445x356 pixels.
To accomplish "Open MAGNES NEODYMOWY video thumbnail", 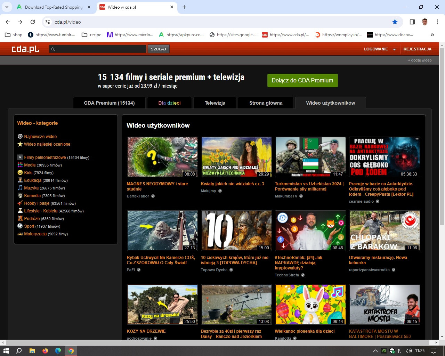I will click(x=162, y=157).
